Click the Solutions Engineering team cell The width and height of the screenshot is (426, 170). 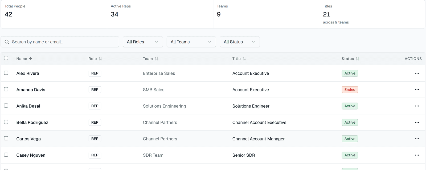pyautogui.click(x=165, y=106)
